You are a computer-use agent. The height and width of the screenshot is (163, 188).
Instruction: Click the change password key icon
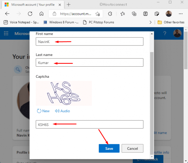pos(18,69)
